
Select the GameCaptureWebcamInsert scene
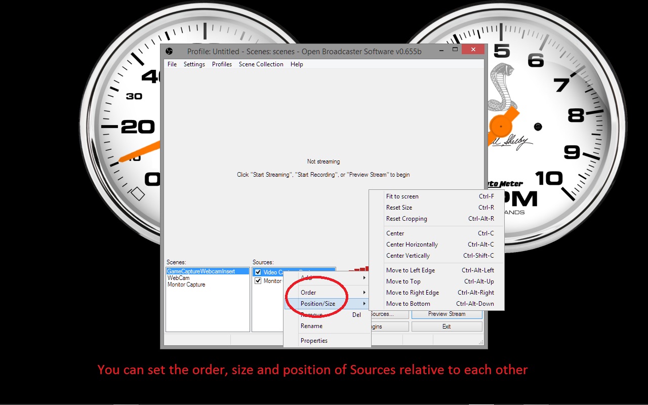[208, 271]
